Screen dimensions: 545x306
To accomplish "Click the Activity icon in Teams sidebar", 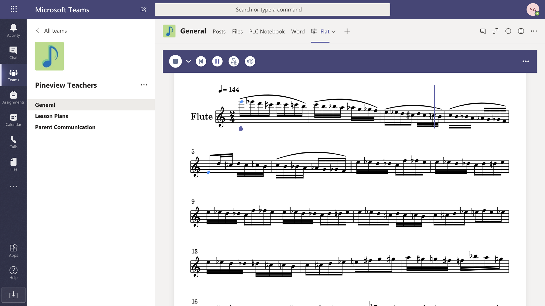I will (x=13, y=30).
